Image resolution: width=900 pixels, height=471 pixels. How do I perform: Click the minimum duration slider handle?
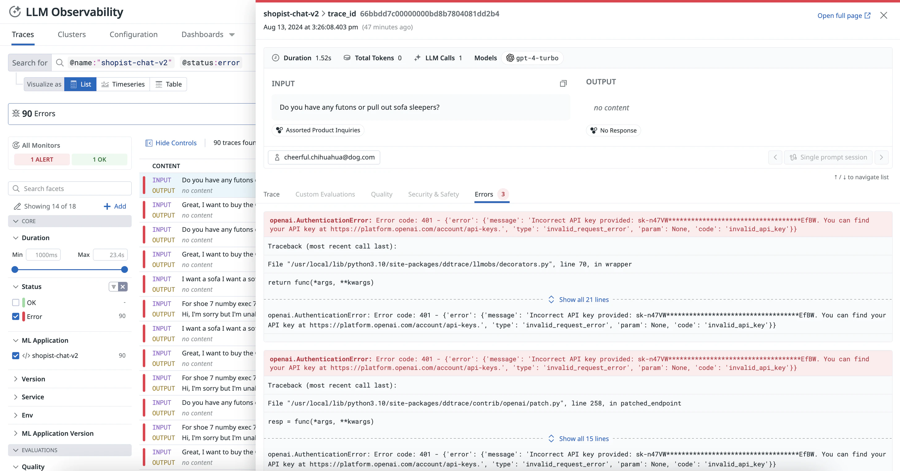15,269
